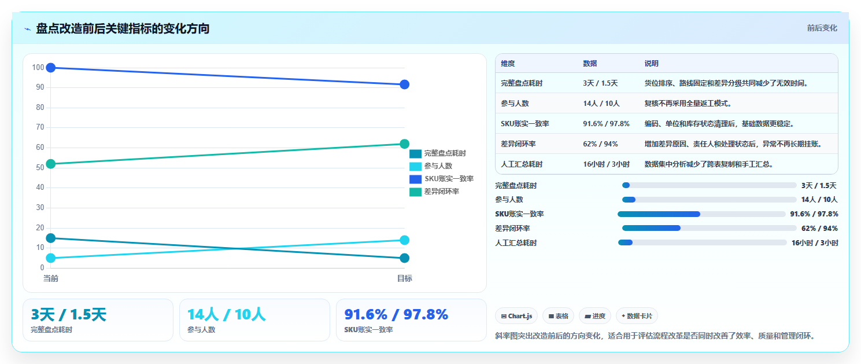This screenshot has height=364, width=861.
Task: Click the dark teal 完整盘点耗时 point at 目标
Action: click(x=404, y=258)
